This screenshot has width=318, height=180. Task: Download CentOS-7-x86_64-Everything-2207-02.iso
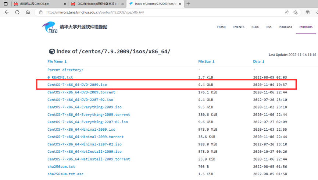click(87, 122)
